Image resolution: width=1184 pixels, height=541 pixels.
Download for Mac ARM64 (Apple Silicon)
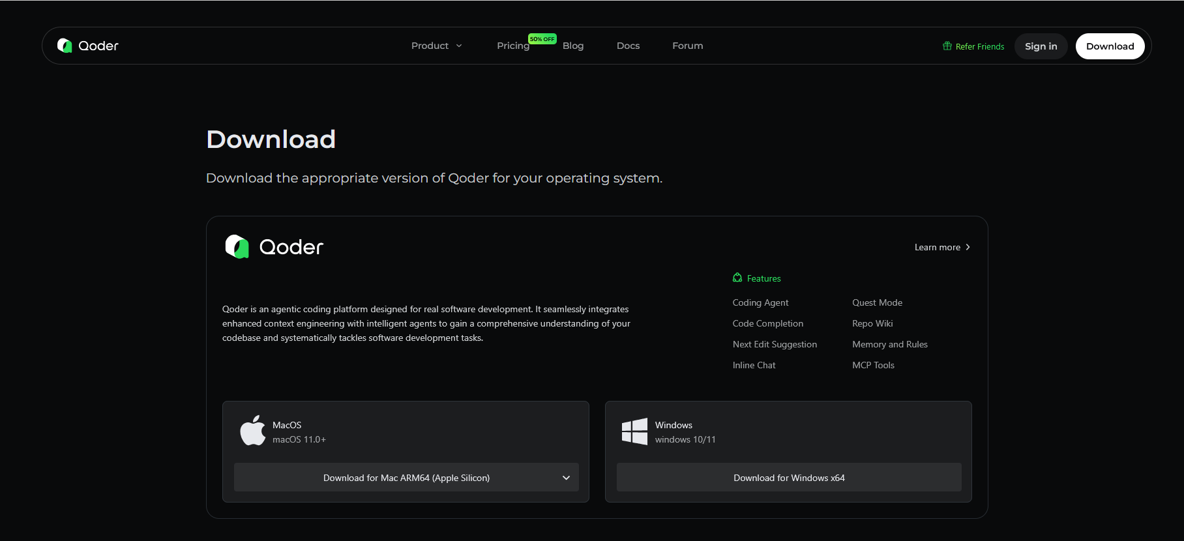[406, 478]
